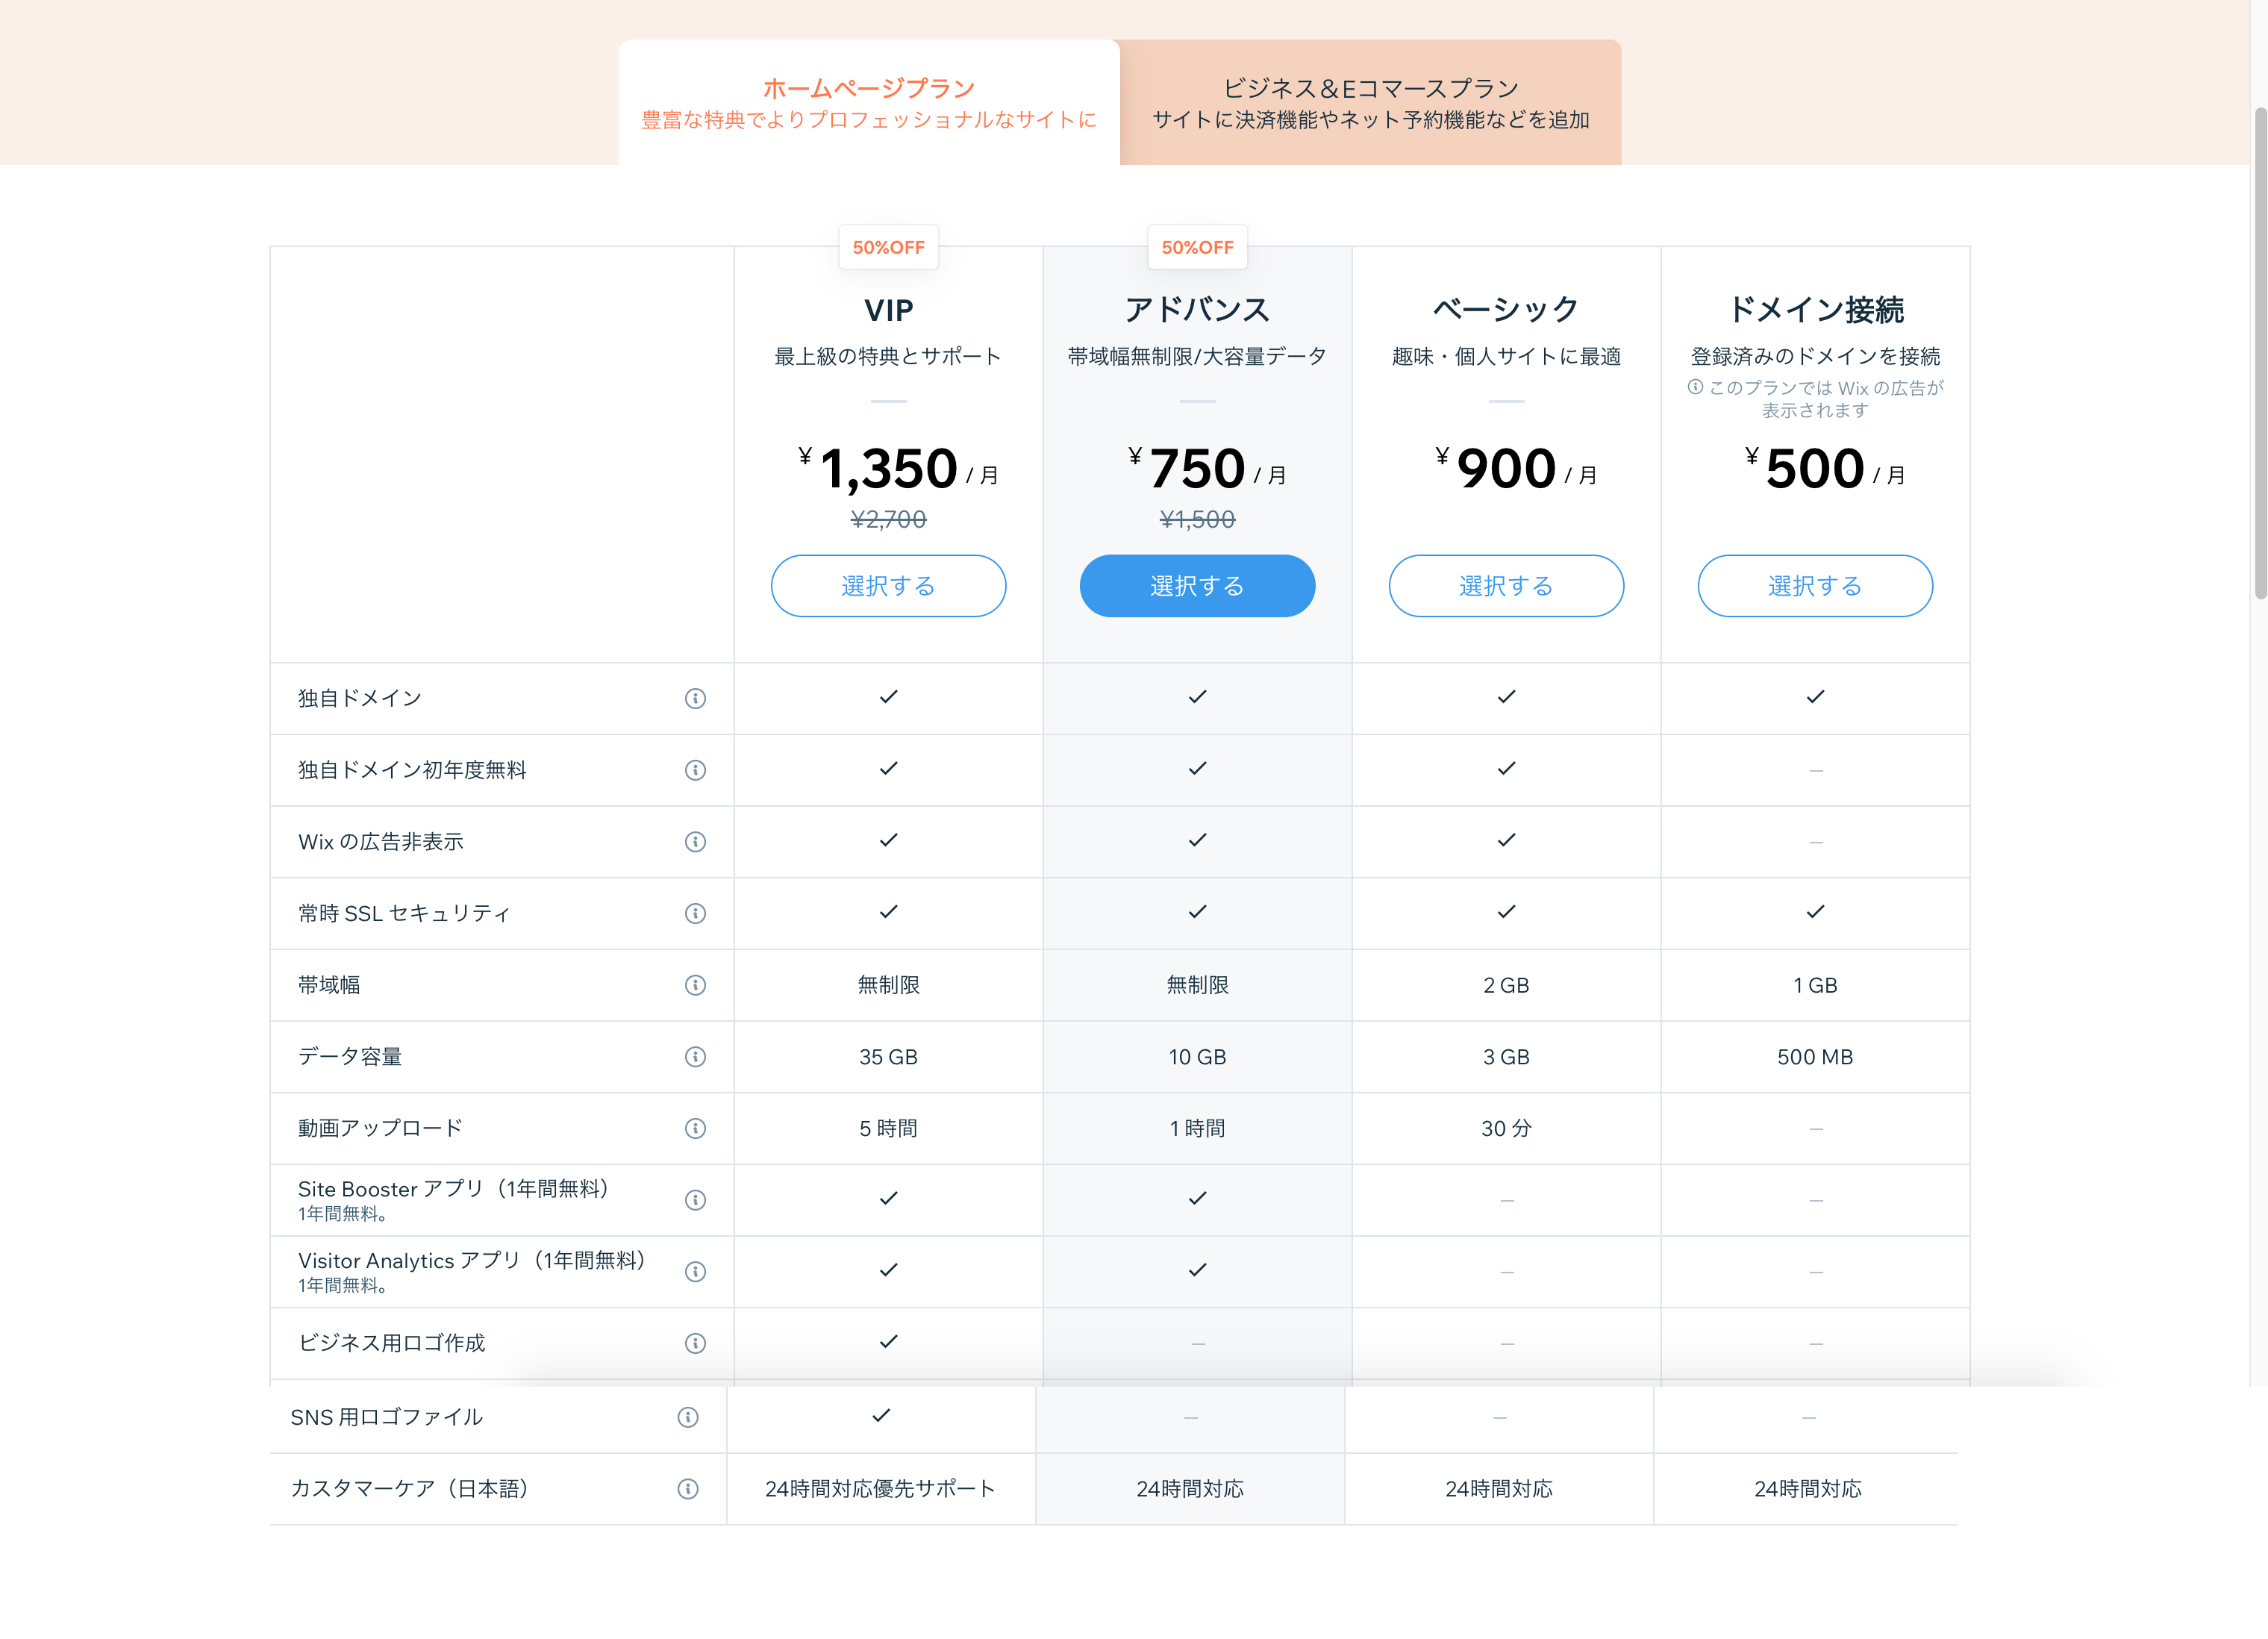This screenshot has width=2268, height=1639.
Task: Switch to ホームページプラン tab
Action: [869, 102]
